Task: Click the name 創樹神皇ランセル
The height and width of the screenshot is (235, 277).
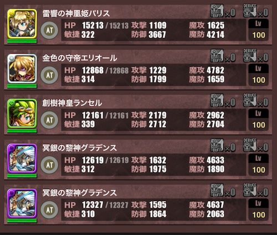Action: (x=72, y=103)
